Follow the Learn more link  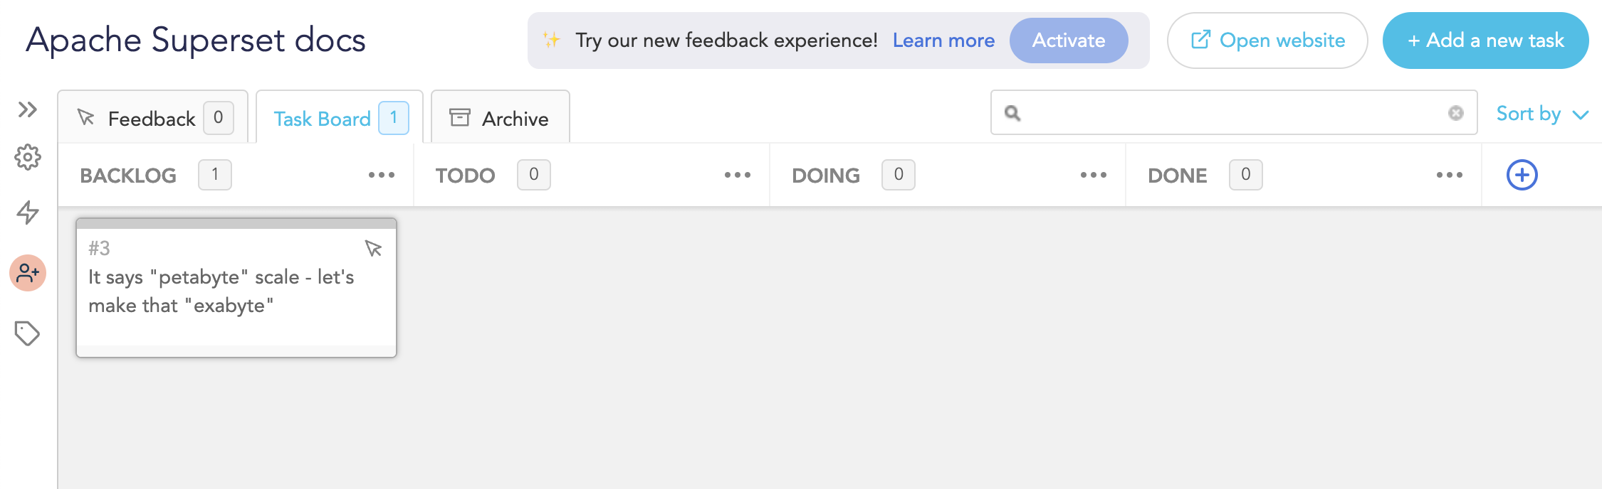click(943, 41)
